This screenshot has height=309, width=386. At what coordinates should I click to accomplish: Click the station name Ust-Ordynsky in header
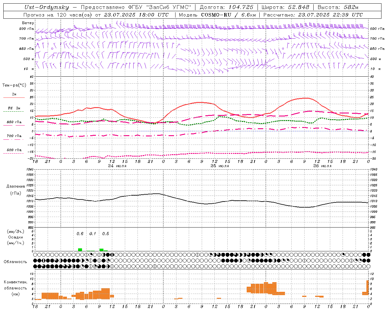click(x=46, y=7)
